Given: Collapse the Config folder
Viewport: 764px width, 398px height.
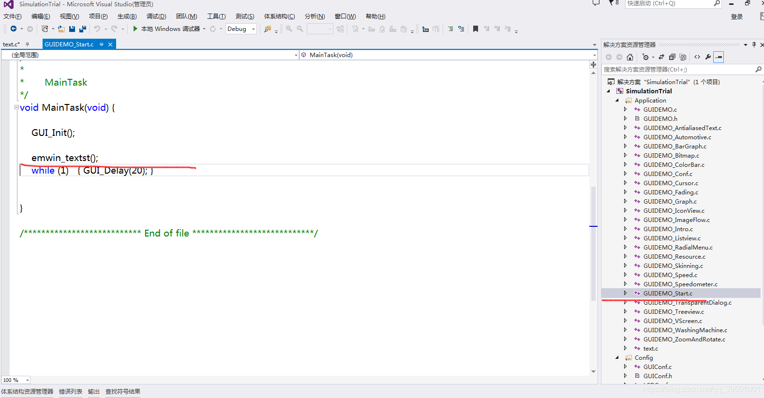Looking at the screenshot, I should click(617, 357).
